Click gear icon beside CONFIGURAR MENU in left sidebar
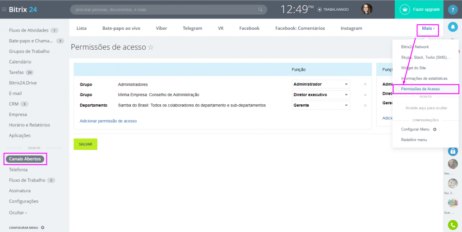 coord(43,227)
